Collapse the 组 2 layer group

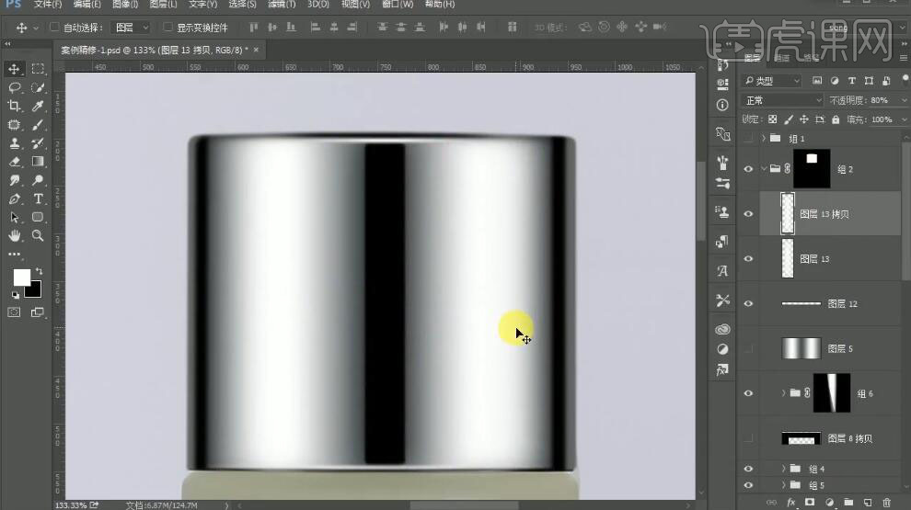[x=763, y=169]
